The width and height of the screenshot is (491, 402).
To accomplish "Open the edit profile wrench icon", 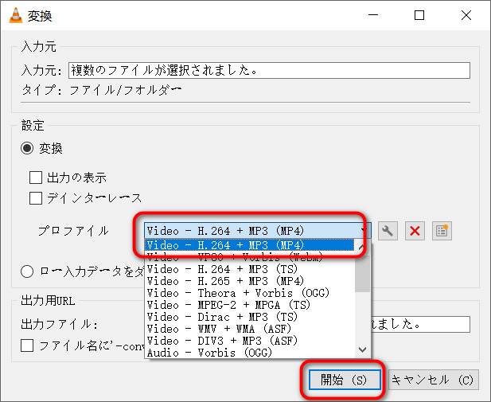I will [x=388, y=231].
